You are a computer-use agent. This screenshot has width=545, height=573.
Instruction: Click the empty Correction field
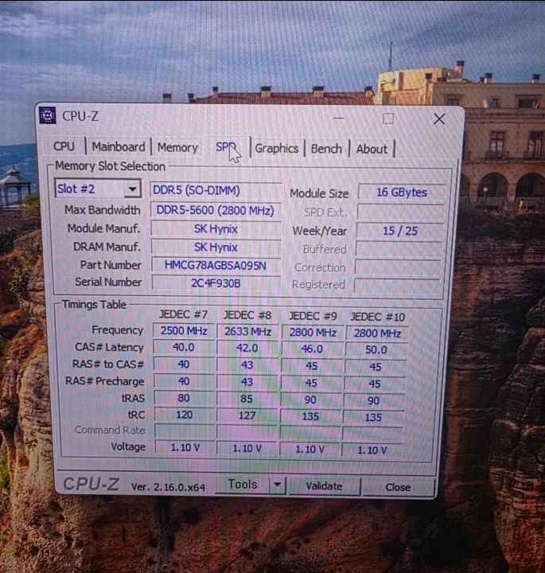[x=398, y=267]
